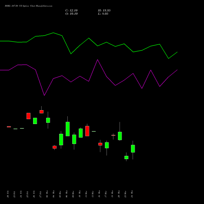Select the low value "L: 8.05"
The width and height of the screenshot is (204, 204).
[103, 14]
